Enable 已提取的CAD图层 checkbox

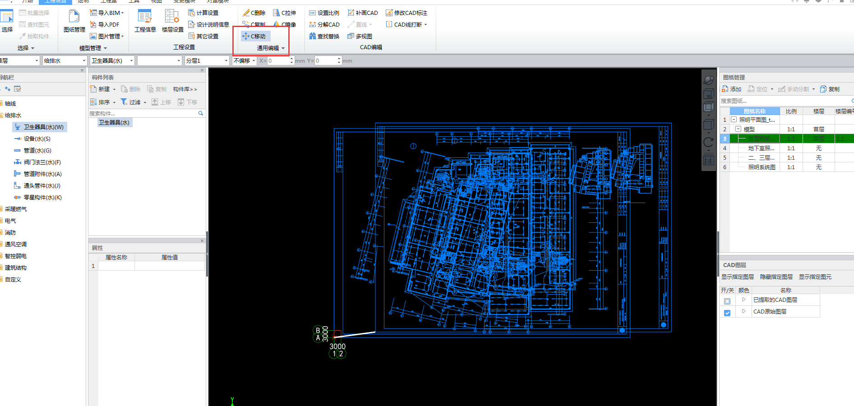pyautogui.click(x=727, y=301)
